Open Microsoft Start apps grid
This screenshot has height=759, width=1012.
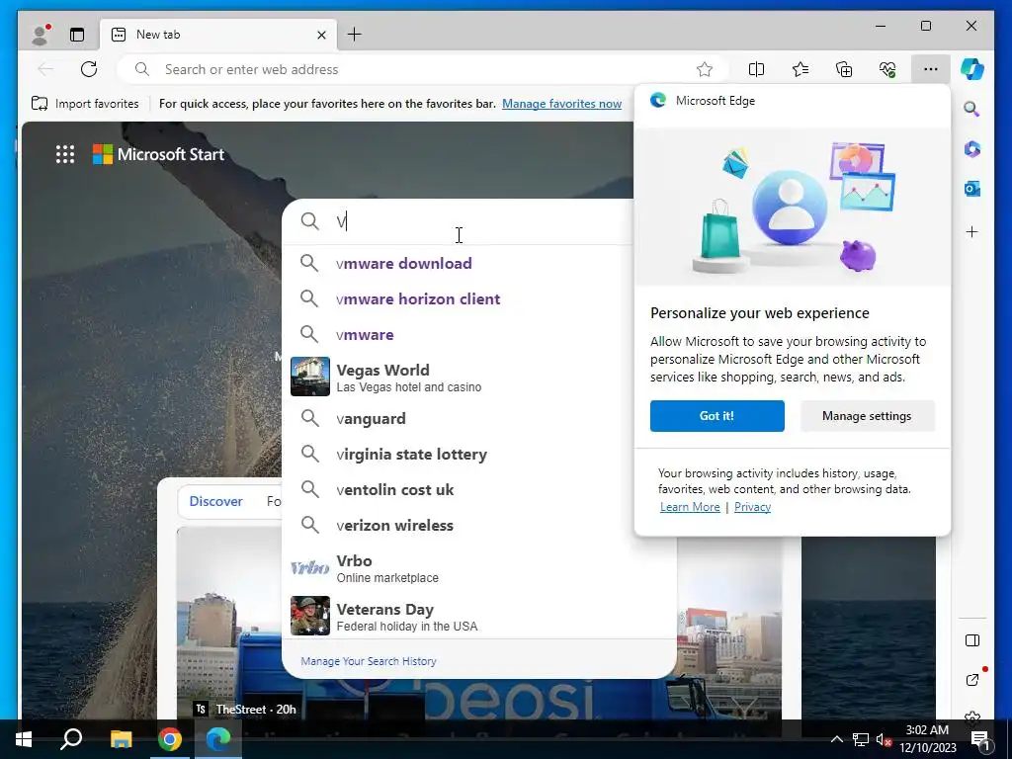65,154
